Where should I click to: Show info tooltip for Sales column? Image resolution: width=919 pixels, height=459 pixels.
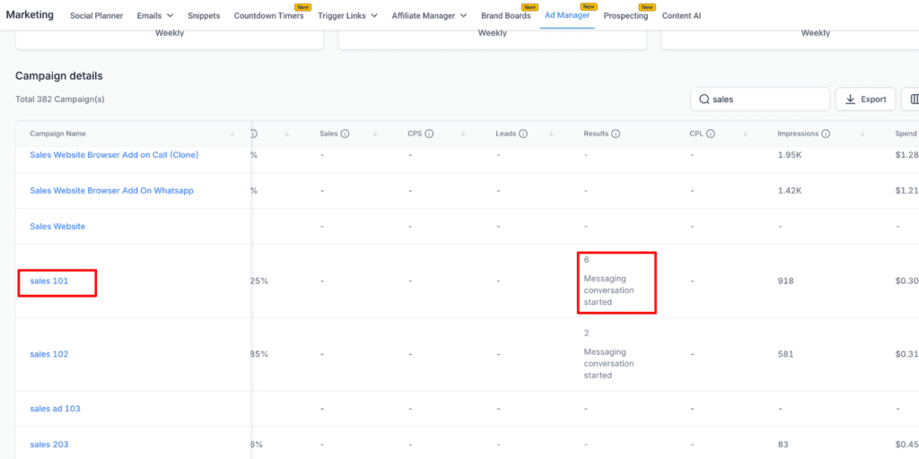click(x=345, y=134)
